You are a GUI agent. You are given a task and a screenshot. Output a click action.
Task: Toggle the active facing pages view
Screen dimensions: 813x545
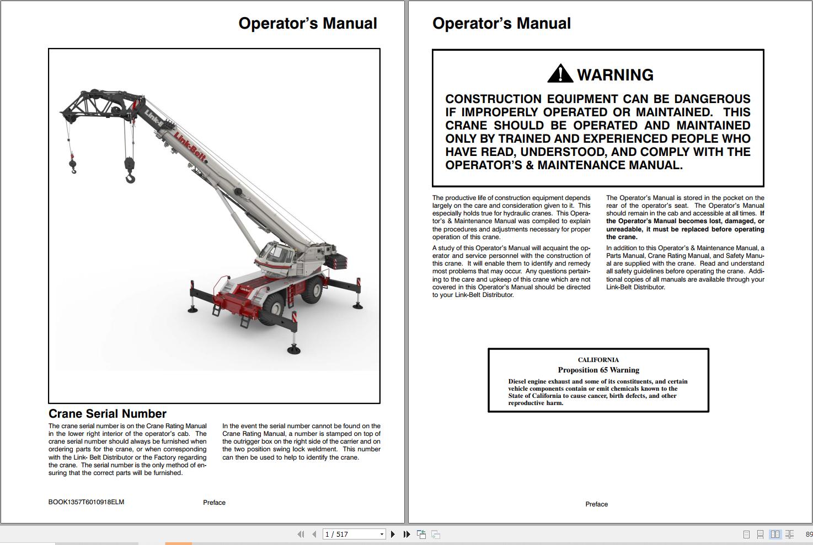pyautogui.click(x=776, y=535)
